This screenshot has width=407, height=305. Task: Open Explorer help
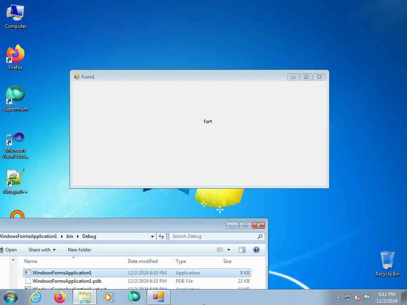[256, 250]
